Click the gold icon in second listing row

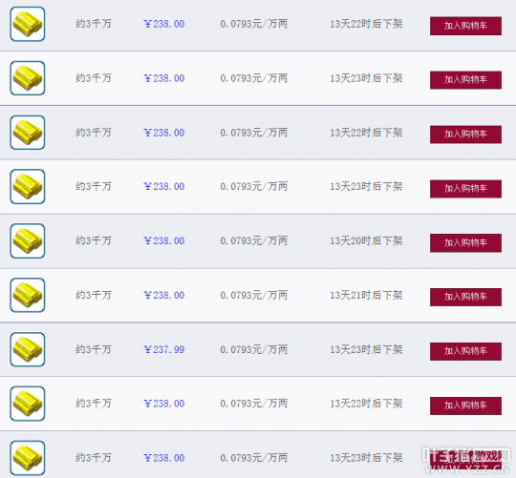click(x=28, y=78)
